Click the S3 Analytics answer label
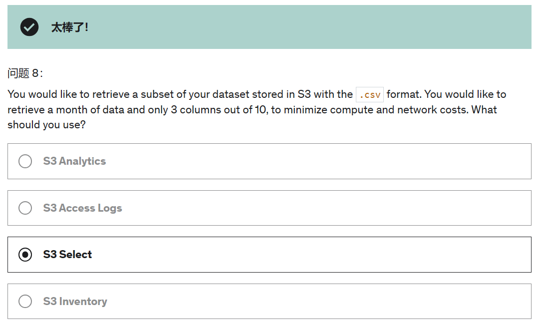The width and height of the screenshot is (539, 325). [74, 161]
